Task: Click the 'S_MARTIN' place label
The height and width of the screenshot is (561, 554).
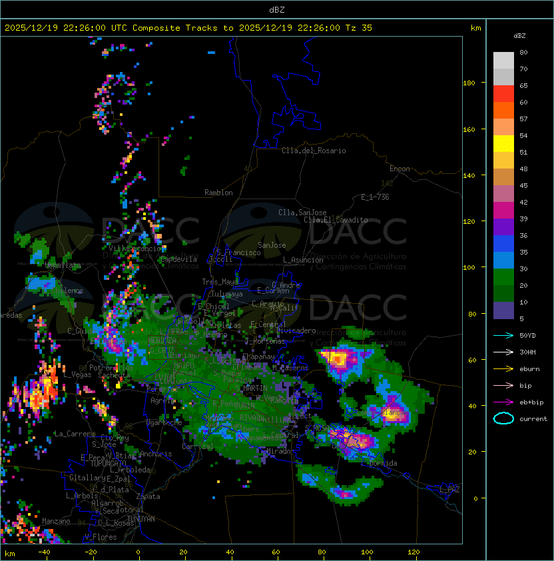Action: [252, 388]
